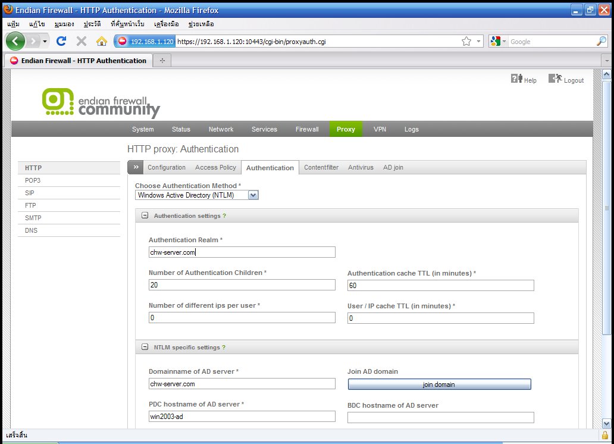Go back with the browser back arrow

pyautogui.click(x=15, y=41)
